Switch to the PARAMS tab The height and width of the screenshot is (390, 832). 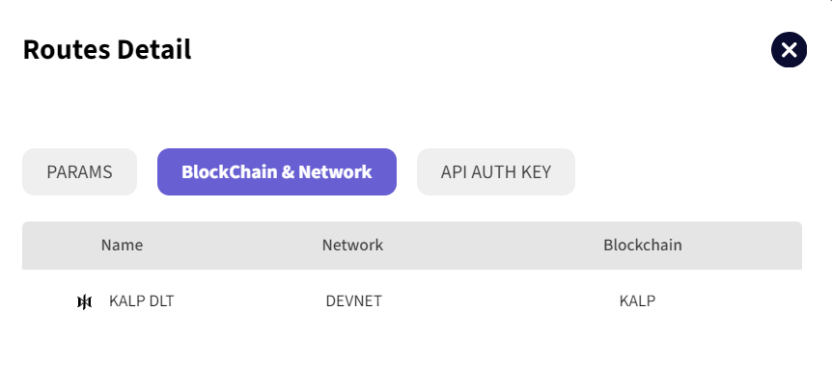79,172
